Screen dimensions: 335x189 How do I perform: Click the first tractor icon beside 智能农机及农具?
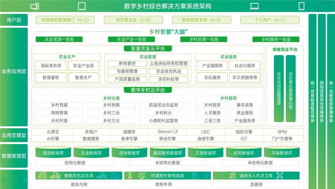[x=42, y=176]
